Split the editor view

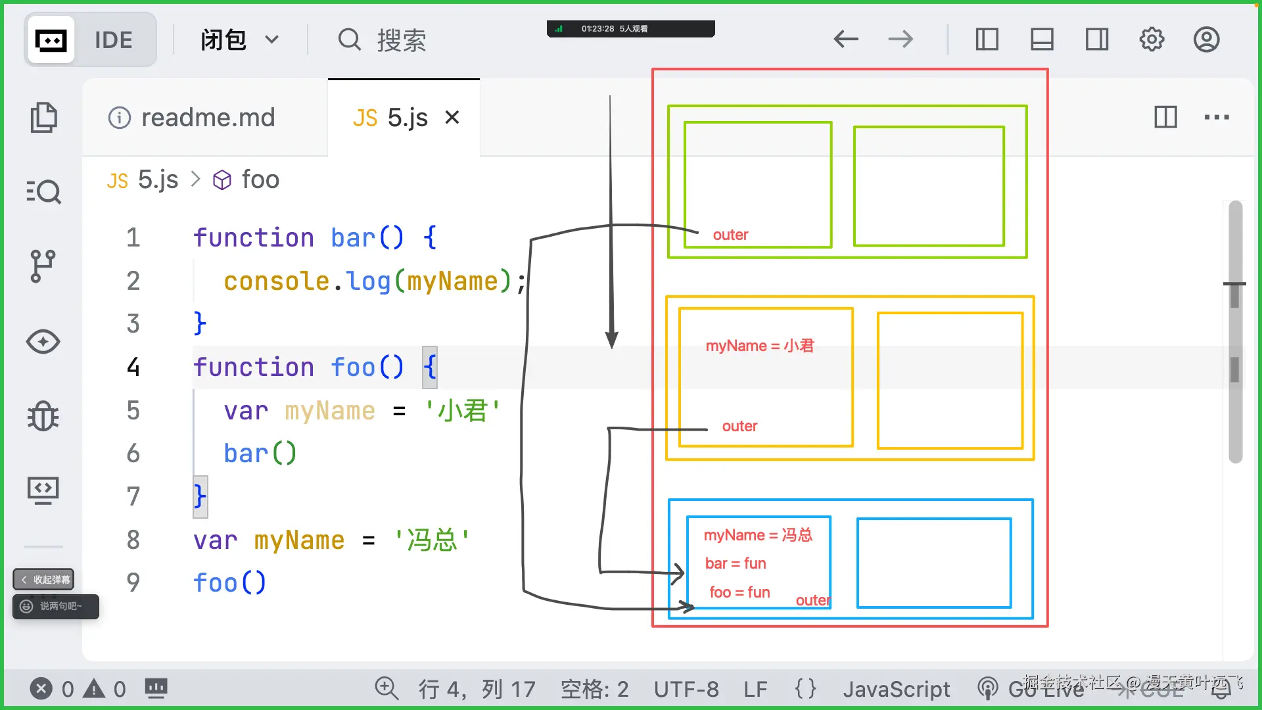click(1165, 118)
